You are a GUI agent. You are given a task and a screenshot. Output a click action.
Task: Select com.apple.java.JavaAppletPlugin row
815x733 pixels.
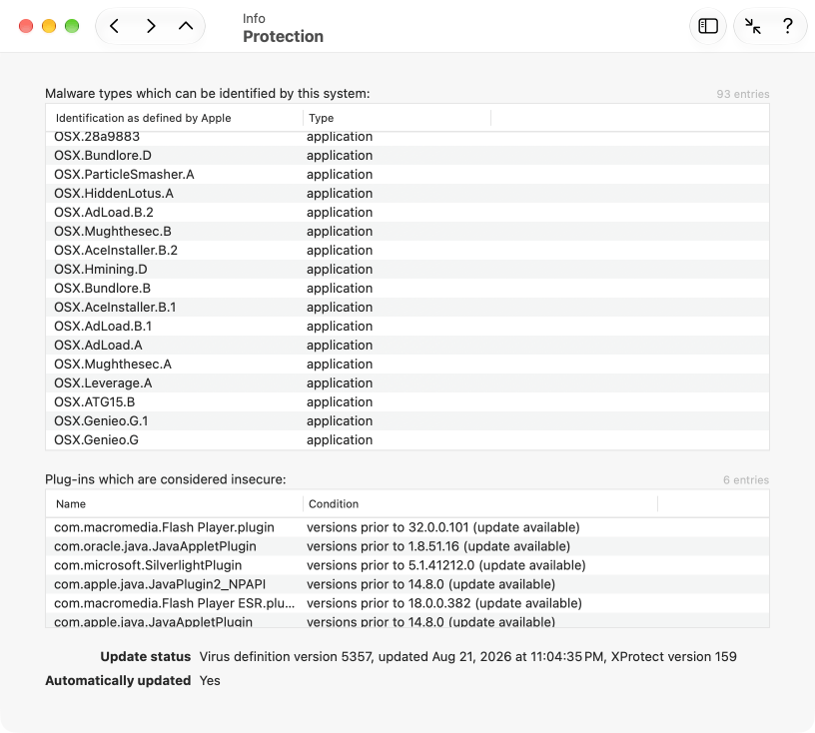click(x=407, y=621)
